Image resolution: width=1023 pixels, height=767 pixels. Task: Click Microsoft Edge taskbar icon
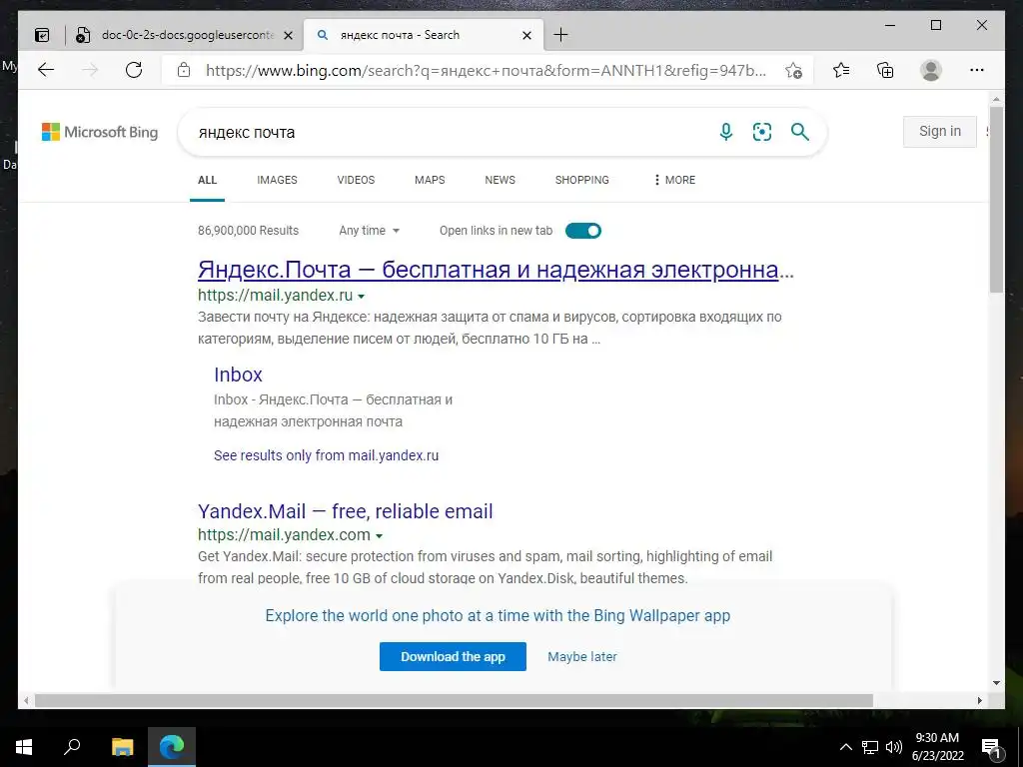click(x=172, y=747)
